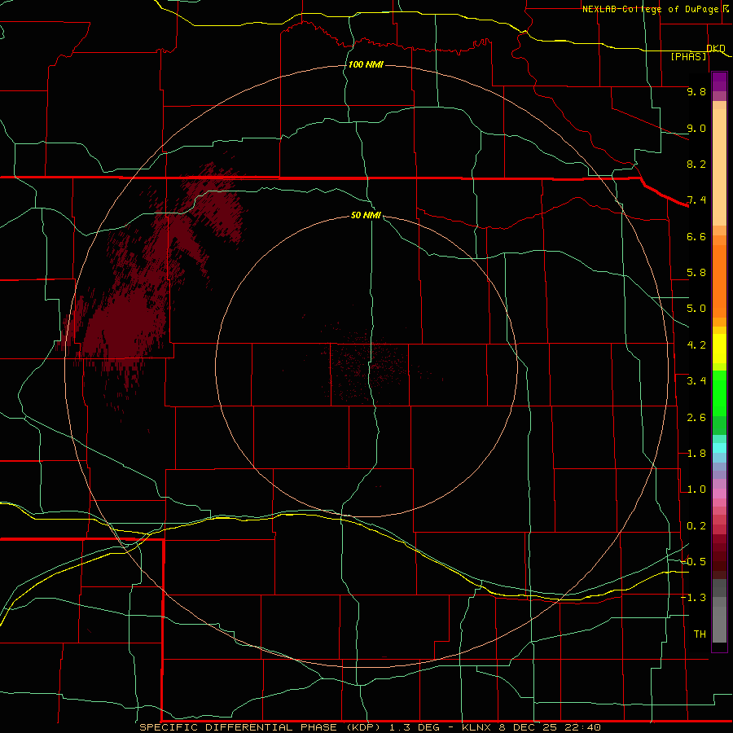Click the 5.0 legend value
This screenshot has width=733, height=733.
point(696,309)
